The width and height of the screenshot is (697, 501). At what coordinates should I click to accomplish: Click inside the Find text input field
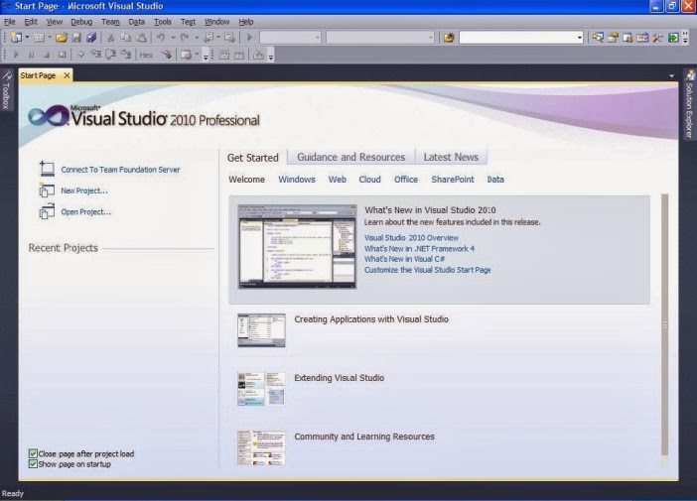(517, 38)
